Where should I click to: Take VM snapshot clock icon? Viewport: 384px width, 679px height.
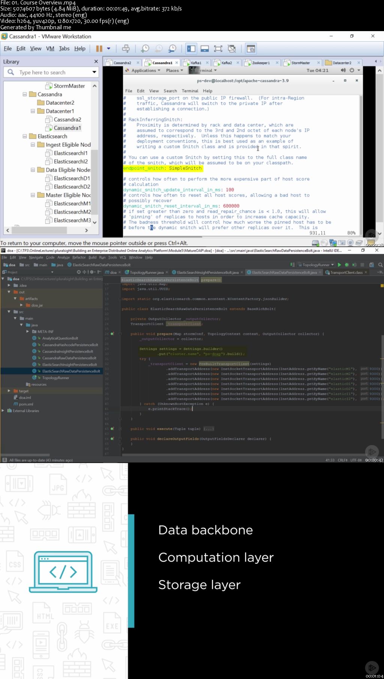click(145, 48)
